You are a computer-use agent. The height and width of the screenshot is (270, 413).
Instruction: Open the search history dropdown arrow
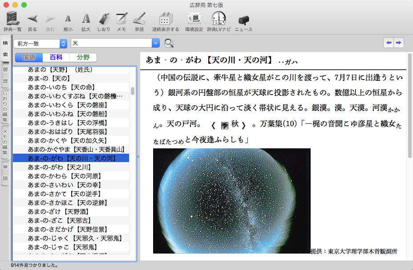[x=155, y=43]
